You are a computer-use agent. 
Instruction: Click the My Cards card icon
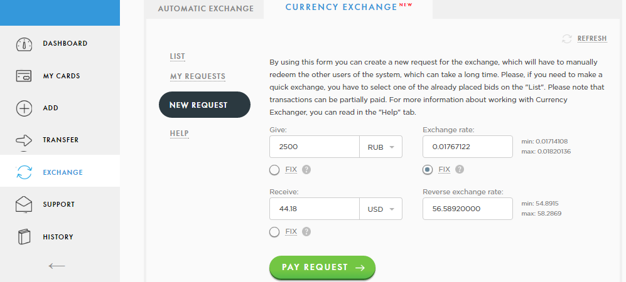[x=24, y=76]
